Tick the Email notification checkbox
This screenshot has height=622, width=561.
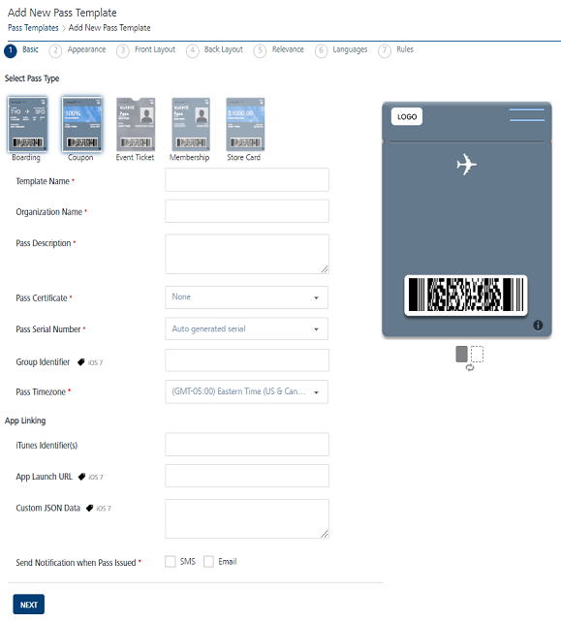tap(208, 561)
